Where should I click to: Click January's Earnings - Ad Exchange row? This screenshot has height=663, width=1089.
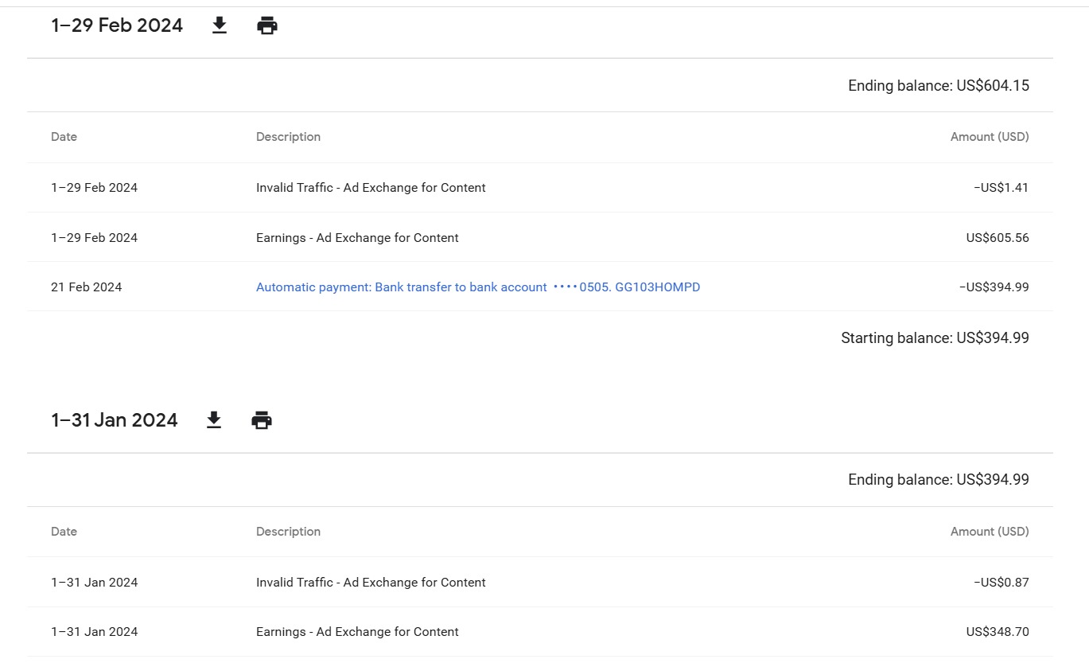[x=357, y=632]
